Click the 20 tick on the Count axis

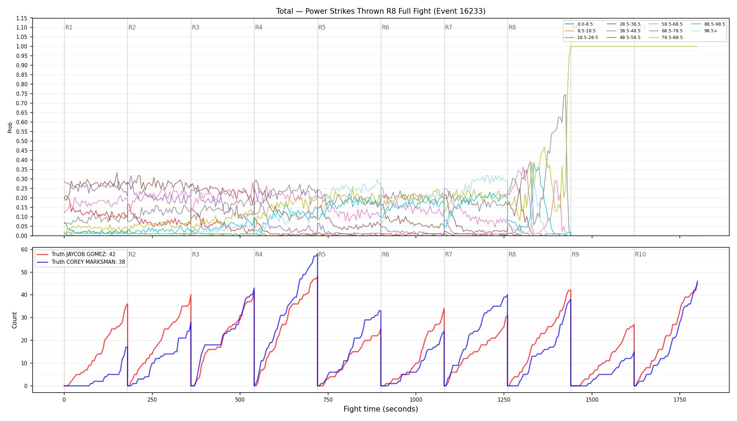pos(24,341)
